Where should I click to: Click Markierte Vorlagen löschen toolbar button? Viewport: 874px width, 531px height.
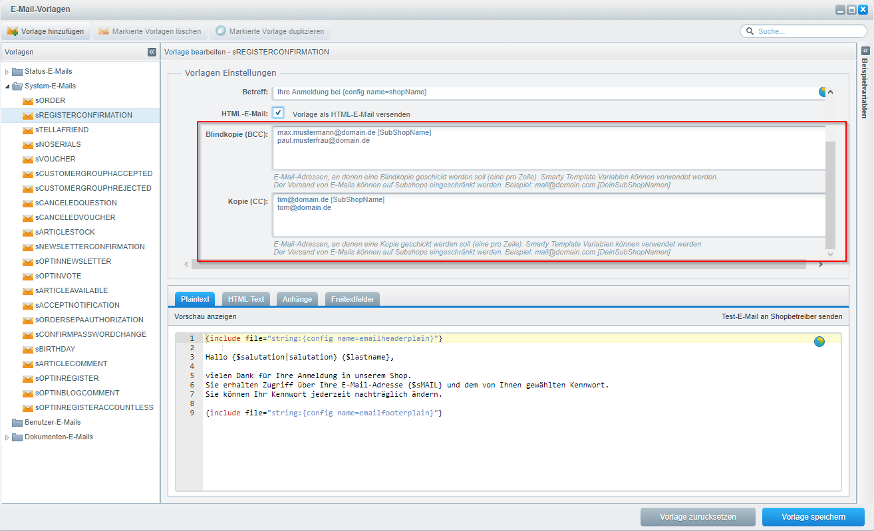150,31
